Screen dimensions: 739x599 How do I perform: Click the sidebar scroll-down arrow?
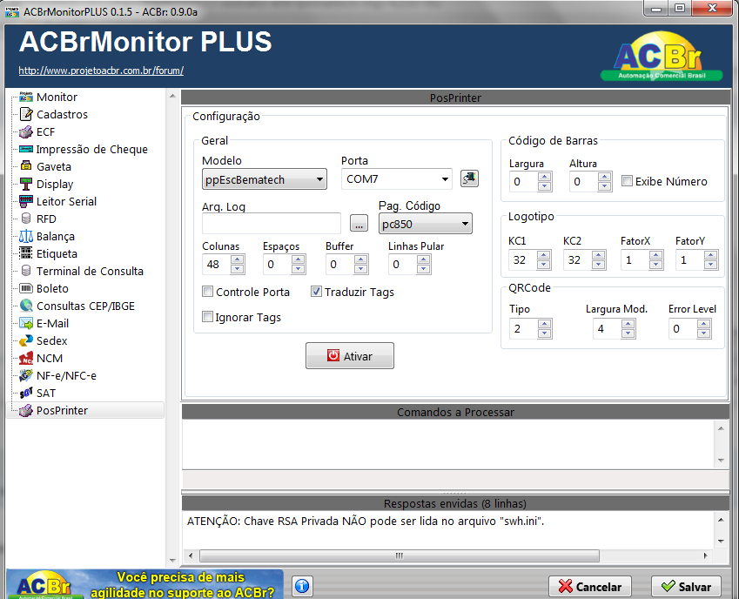pyautogui.click(x=172, y=561)
